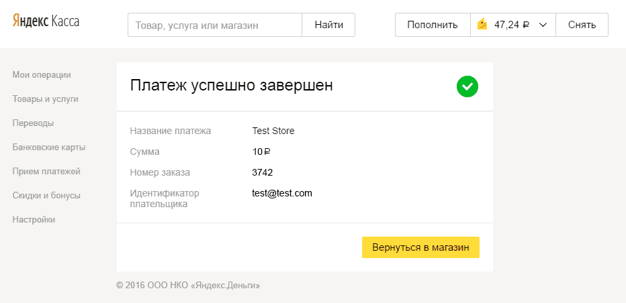
Task: Go to Товары и услуги section
Action: pyautogui.click(x=45, y=99)
